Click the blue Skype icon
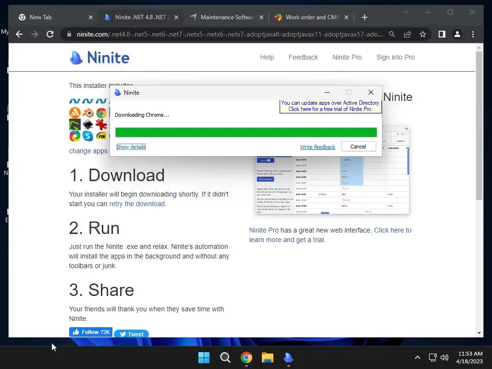 (x=88, y=136)
